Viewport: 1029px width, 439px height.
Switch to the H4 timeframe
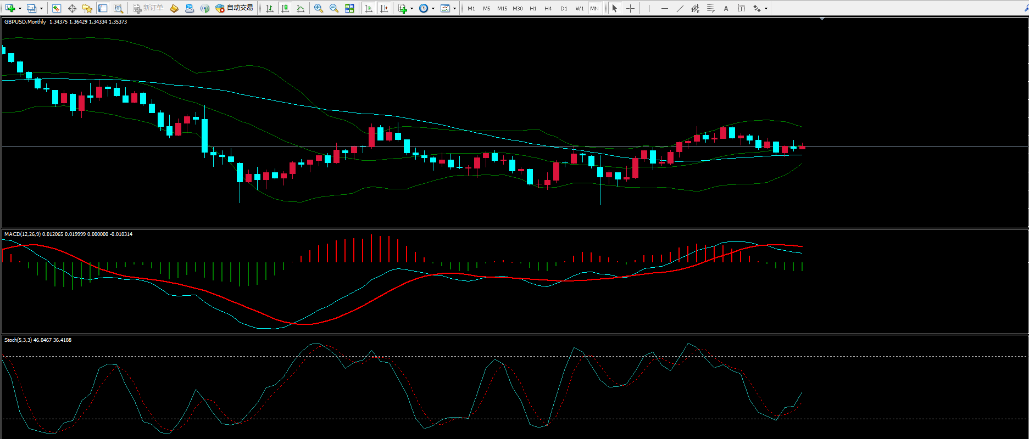click(x=548, y=8)
